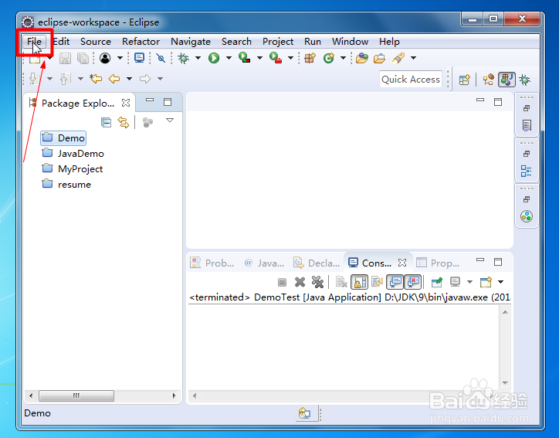Open Package Explorer View Menu triangle

pyautogui.click(x=170, y=121)
